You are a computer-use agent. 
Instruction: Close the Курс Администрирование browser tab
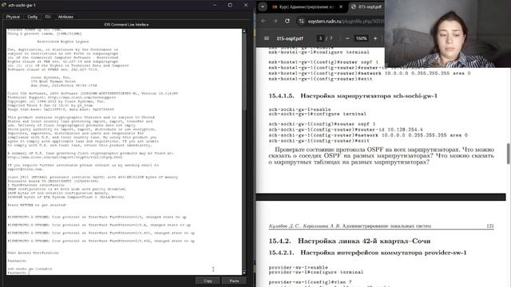(x=341, y=6)
